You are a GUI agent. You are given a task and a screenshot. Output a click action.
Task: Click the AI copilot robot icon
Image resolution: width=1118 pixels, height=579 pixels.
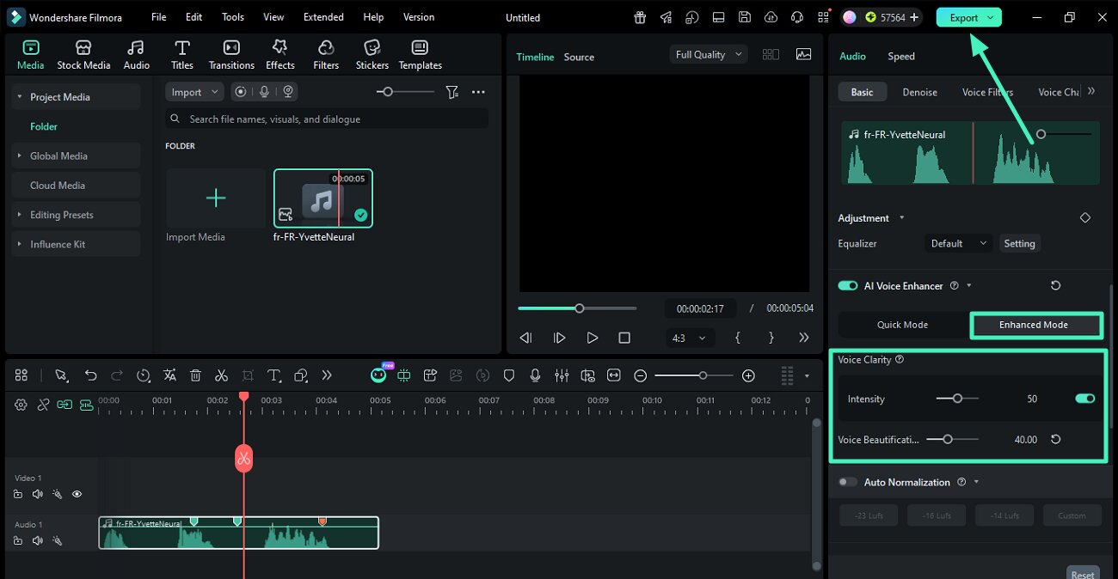(378, 375)
